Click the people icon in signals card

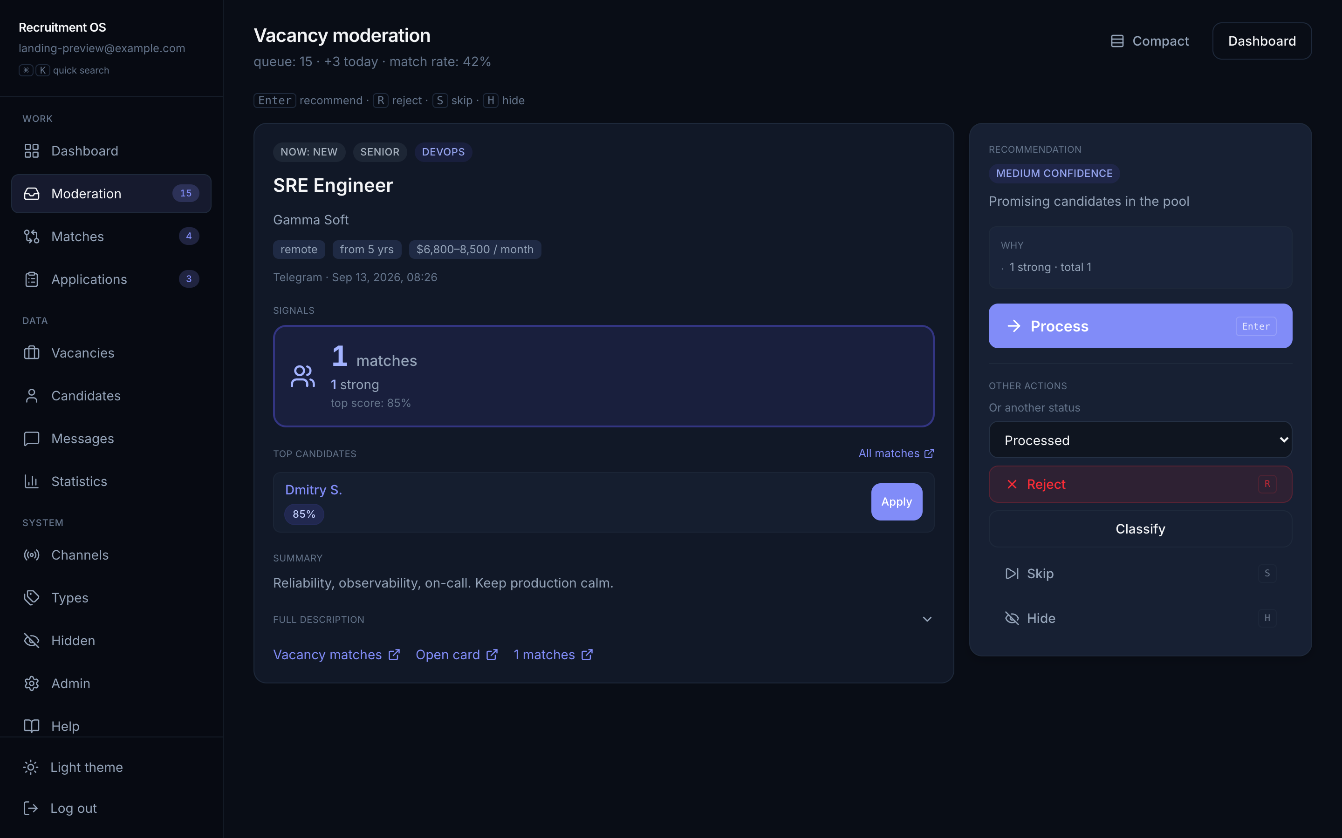pos(303,376)
